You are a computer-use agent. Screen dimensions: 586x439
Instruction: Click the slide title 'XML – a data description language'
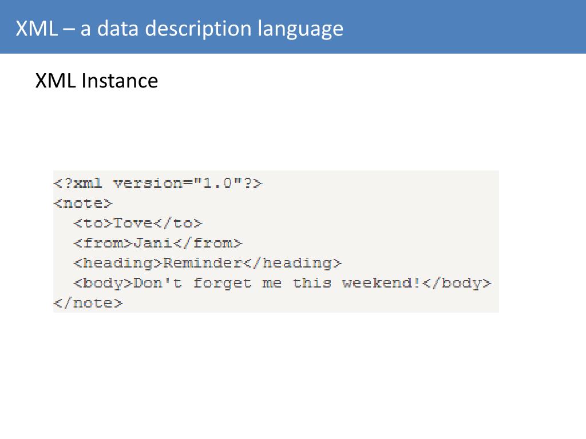click(x=179, y=29)
